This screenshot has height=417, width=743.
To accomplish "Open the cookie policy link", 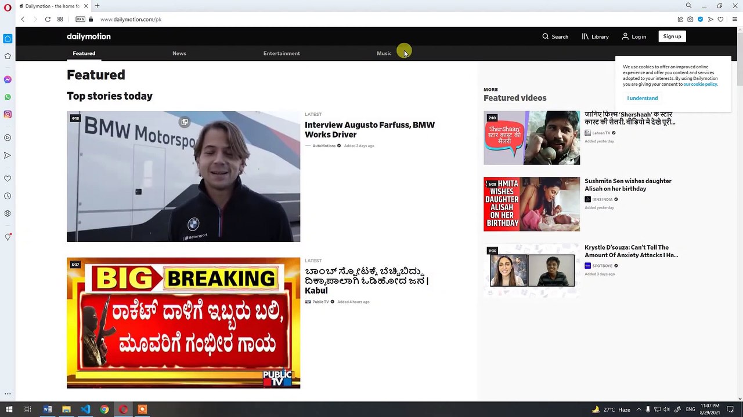I will [701, 85].
